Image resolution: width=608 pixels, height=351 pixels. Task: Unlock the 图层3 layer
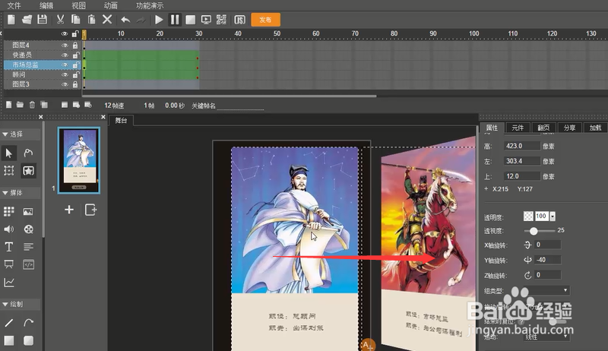75,84
